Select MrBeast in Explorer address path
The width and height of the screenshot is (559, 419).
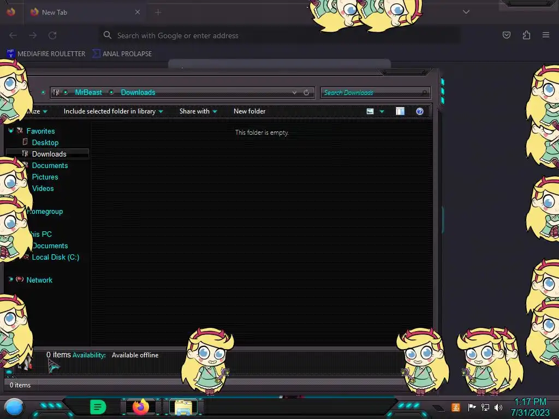(88, 92)
